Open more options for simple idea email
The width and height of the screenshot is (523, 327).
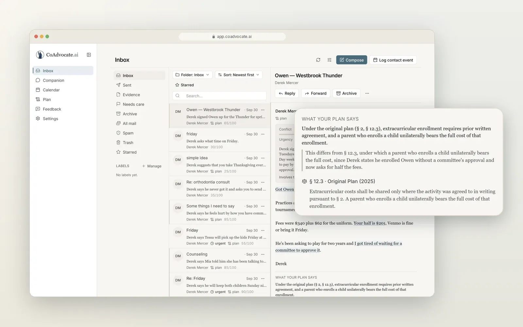[x=263, y=158]
